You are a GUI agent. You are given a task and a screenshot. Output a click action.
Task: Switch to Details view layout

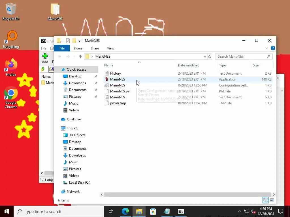tap(266, 200)
